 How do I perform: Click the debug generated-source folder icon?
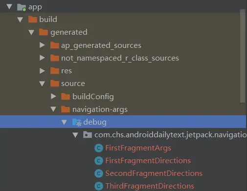77,122
